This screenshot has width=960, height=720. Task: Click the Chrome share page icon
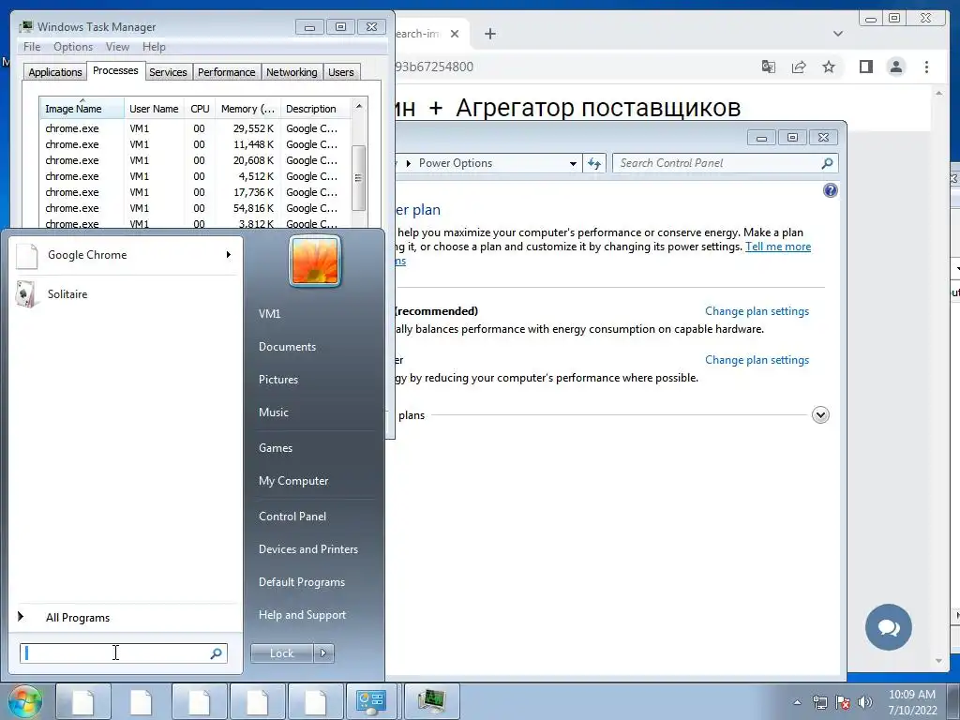799,67
